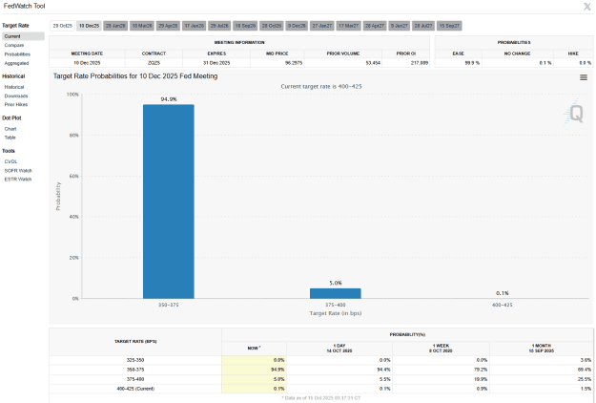This screenshot has width=596, height=403.
Task: Switch to the 18 Mar26 meeting tab
Action: [142, 26]
